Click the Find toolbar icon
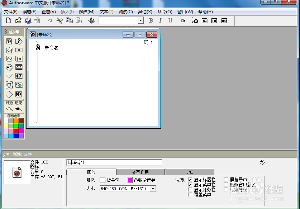 (x=91, y=20)
